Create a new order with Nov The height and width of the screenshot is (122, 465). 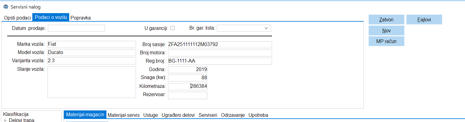(386, 30)
